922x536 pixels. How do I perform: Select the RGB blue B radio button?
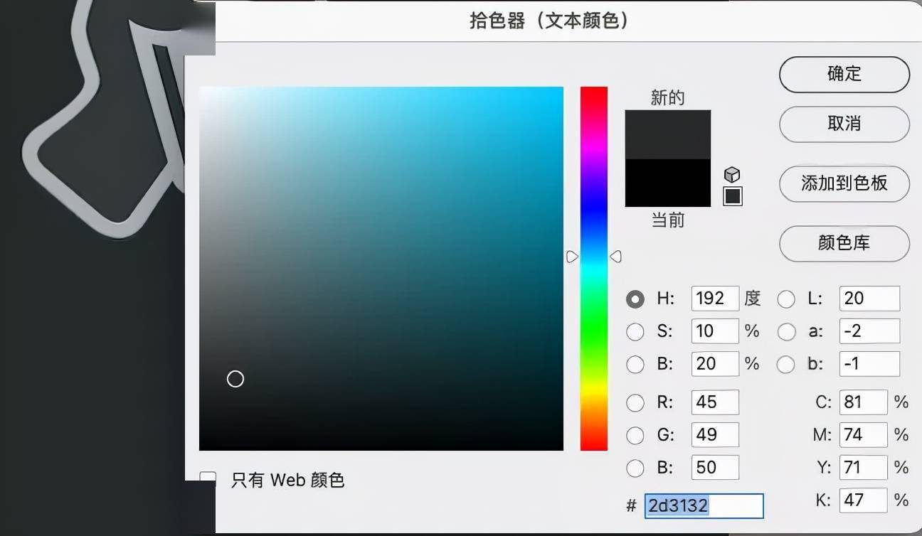click(x=635, y=468)
